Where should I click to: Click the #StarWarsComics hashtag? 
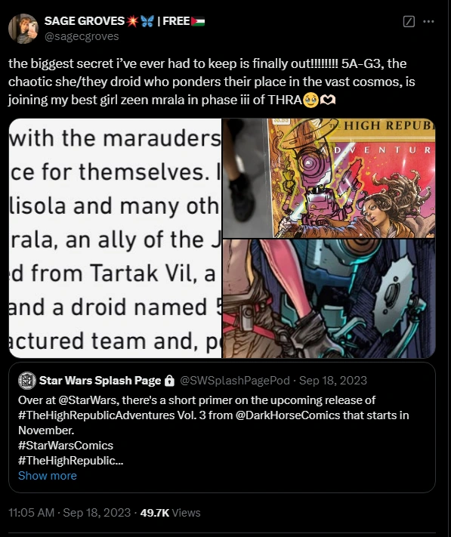click(66, 446)
